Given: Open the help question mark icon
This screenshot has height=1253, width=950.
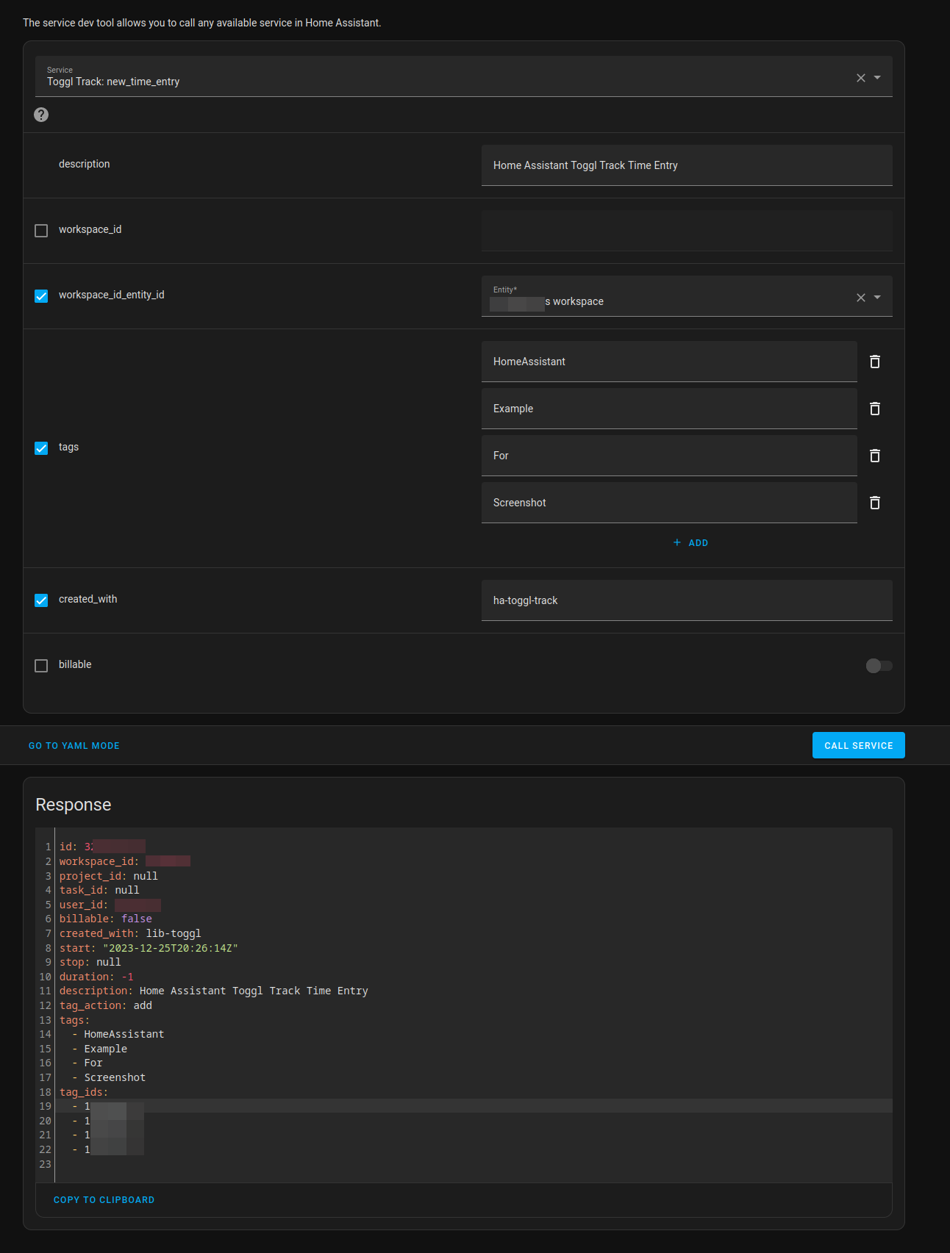Looking at the screenshot, I should point(41,115).
